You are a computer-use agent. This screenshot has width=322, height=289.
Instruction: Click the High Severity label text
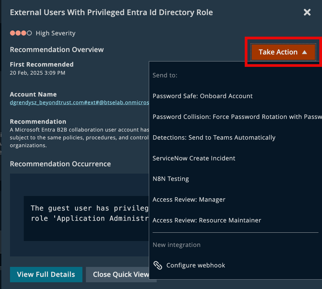click(x=56, y=33)
